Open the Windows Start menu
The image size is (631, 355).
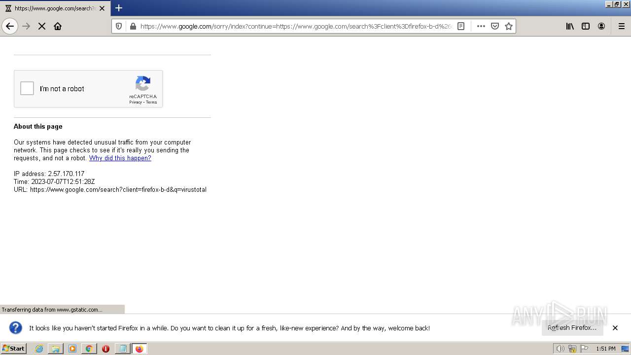click(x=14, y=349)
